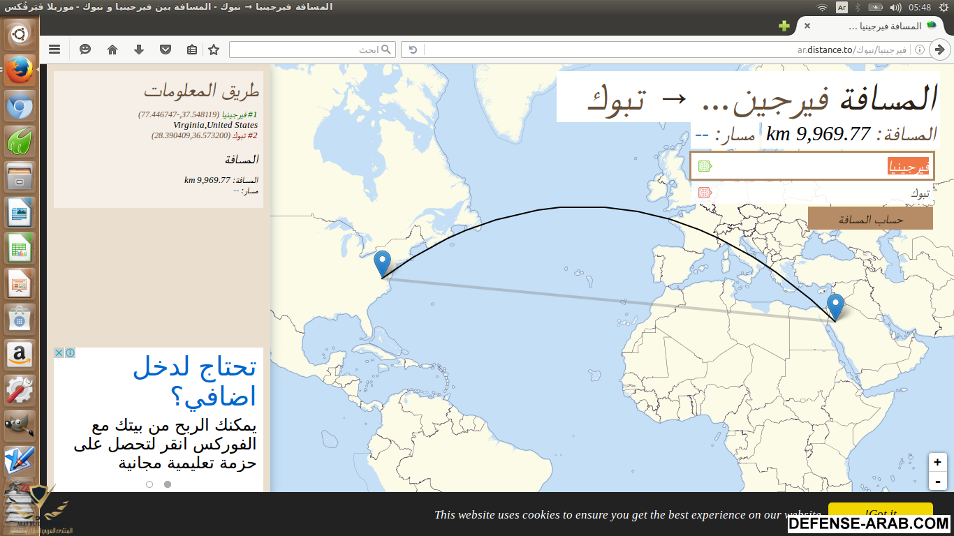The image size is (954, 536).
Task: Click the reload page button
Action: coord(413,50)
